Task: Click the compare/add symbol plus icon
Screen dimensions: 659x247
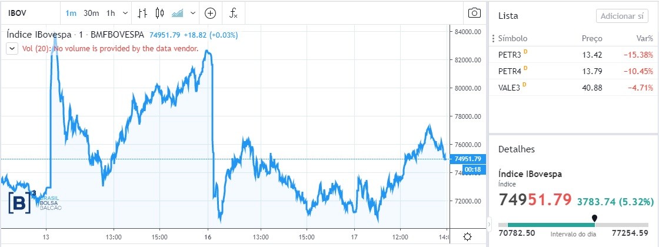Action: click(x=210, y=13)
